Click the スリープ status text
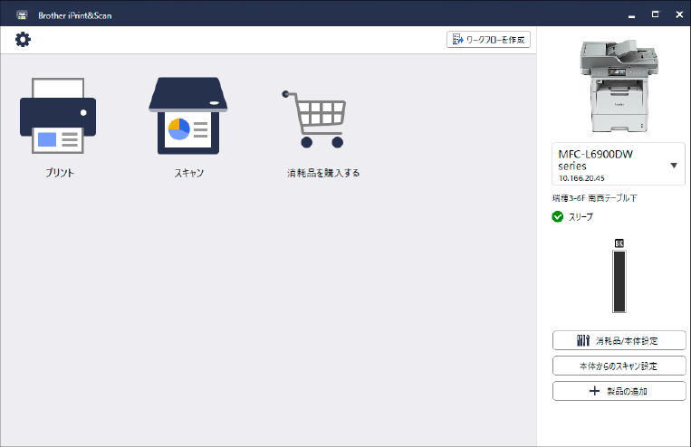The width and height of the screenshot is (691, 447). point(581,217)
